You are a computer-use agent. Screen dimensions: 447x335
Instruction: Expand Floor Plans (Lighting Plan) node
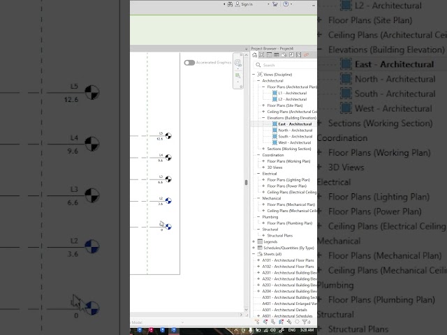pyautogui.click(x=263, y=180)
